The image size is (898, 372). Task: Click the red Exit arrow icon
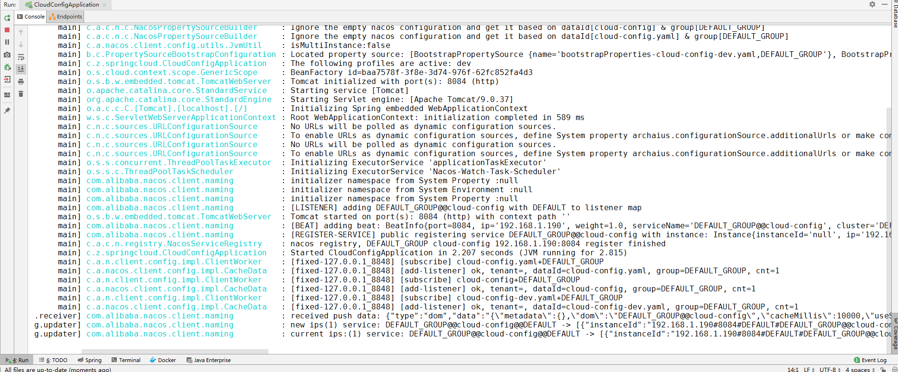(x=7, y=79)
